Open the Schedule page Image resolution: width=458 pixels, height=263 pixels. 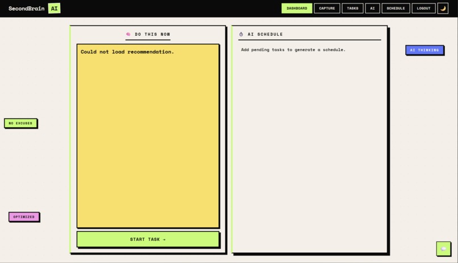click(x=396, y=8)
